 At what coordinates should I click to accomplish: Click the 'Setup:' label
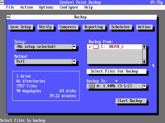click(x=20, y=42)
